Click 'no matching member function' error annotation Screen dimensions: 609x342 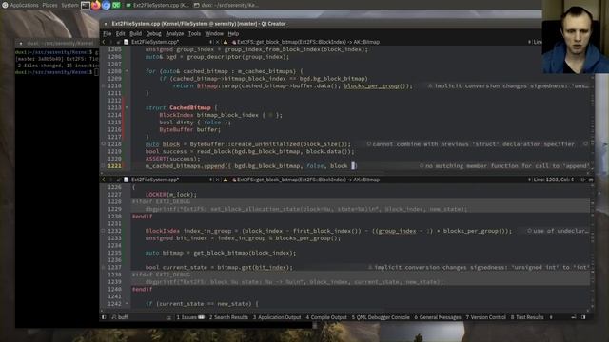504,166
